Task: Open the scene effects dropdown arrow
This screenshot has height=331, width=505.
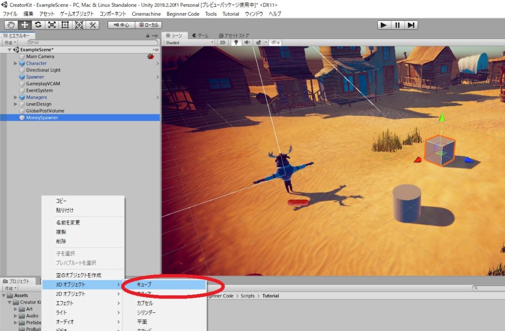Action: tap(266, 42)
